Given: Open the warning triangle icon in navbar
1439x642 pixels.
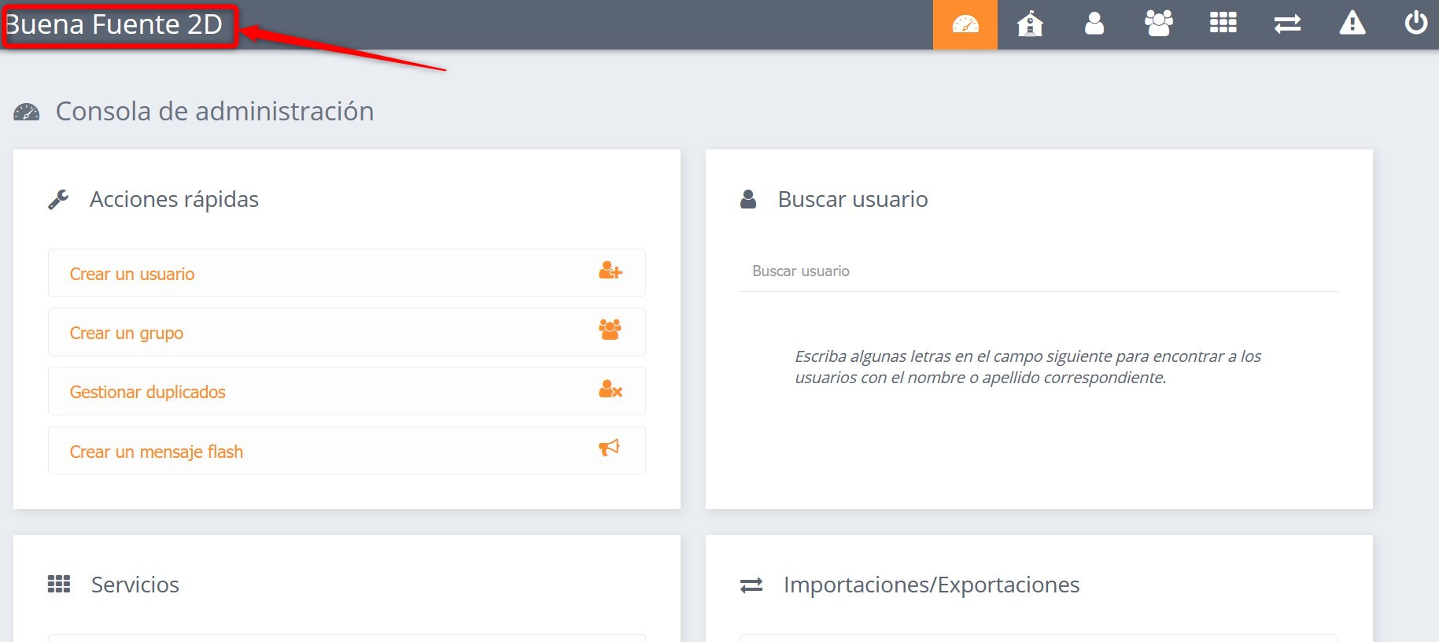Looking at the screenshot, I should [1352, 24].
